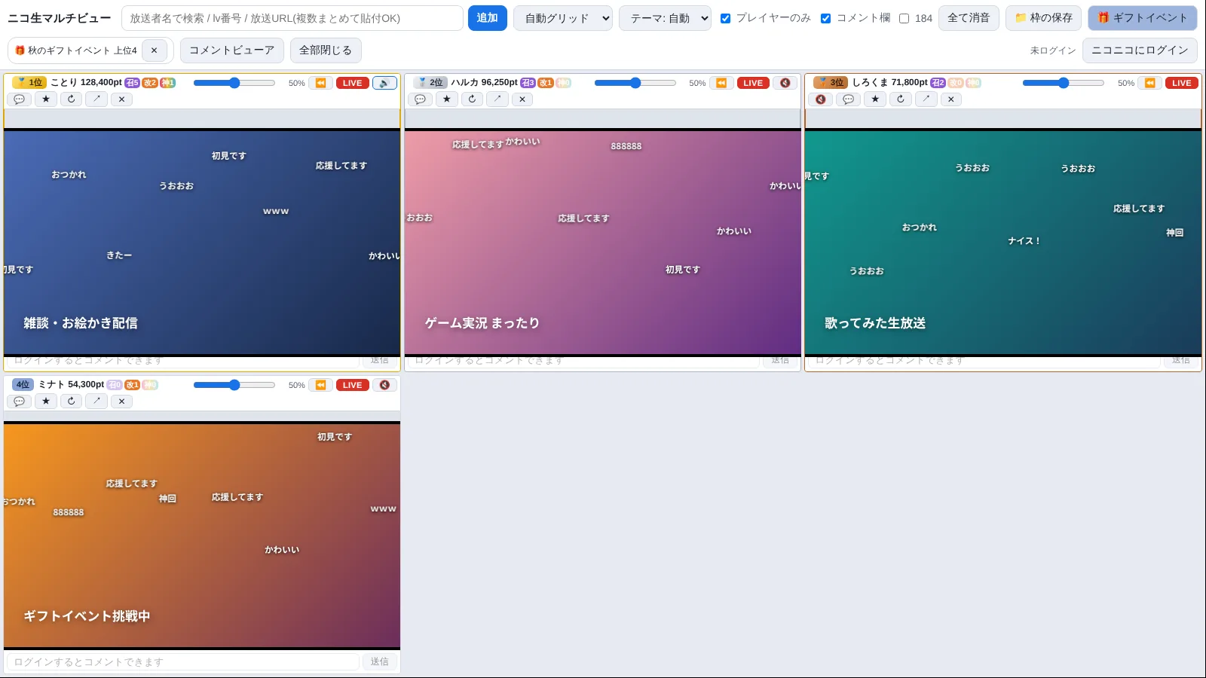The width and height of the screenshot is (1206, 678).
Task: Favorite ことり's stream with the star icon
Action: click(46, 99)
